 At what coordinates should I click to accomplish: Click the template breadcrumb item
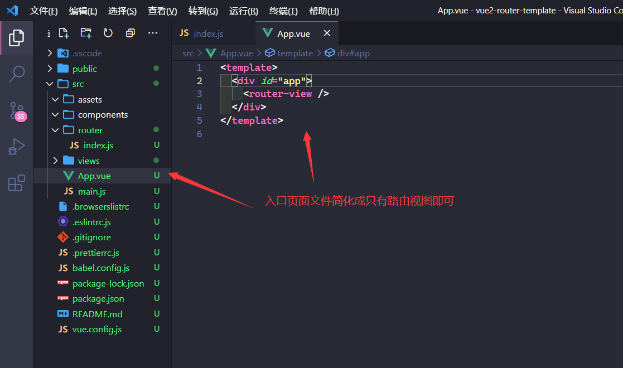294,54
